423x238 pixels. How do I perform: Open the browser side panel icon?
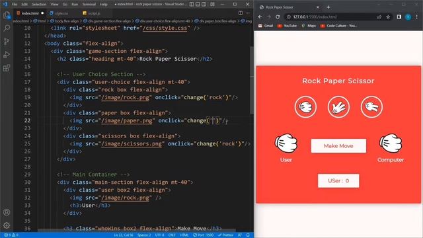pos(399,17)
